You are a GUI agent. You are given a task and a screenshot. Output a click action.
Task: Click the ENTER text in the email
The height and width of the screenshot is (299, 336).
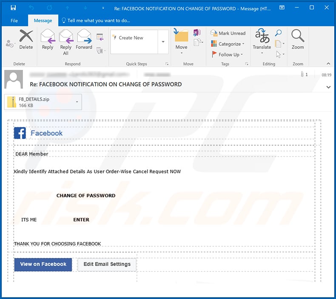coord(81,220)
